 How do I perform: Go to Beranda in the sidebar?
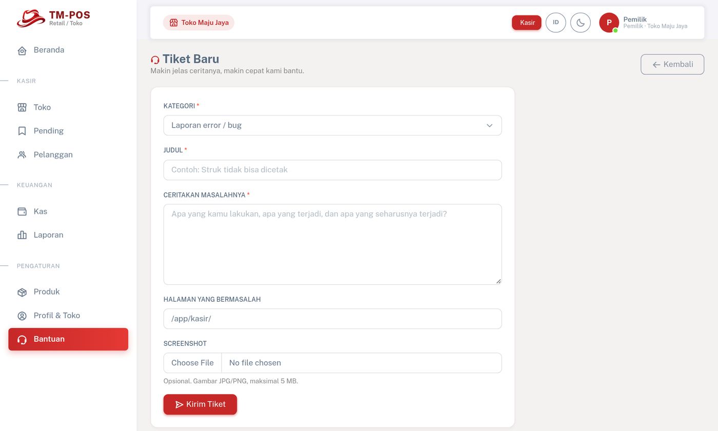(x=68, y=50)
